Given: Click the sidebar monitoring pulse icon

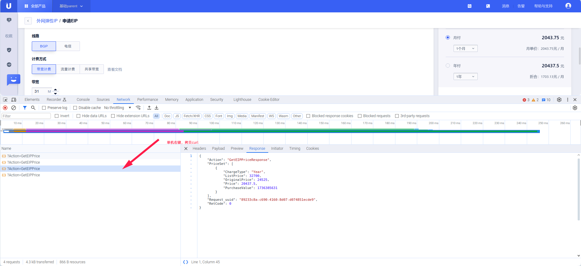Looking at the screenshot, I should (x=9, y=65).
